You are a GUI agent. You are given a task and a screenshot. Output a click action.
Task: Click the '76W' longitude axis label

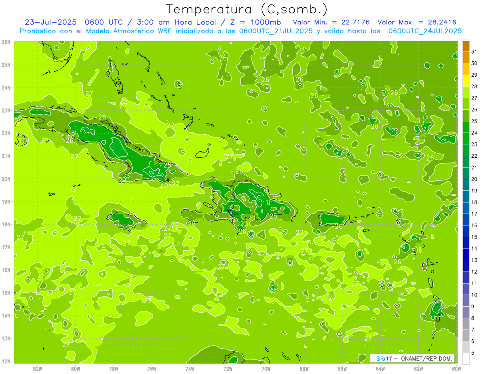coord(152,368)
